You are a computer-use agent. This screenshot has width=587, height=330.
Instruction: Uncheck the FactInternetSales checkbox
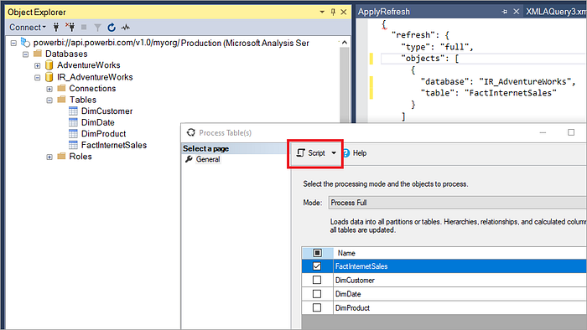(x=317, y=266)
